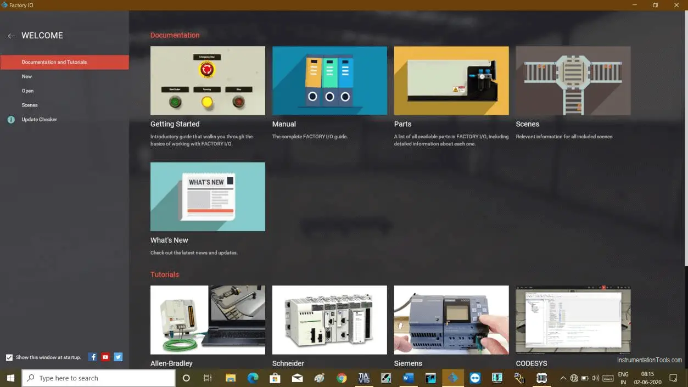688x387 pixels.
Task: Click the Manual title text
Action: click(x=284, y=124)
